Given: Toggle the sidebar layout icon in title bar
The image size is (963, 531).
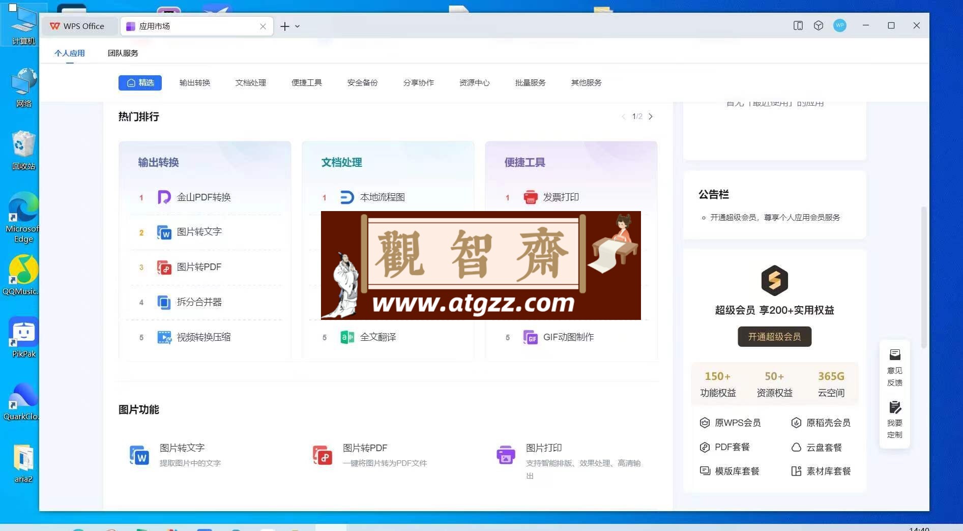Looking at the screenshot, I should coord(798,25).
